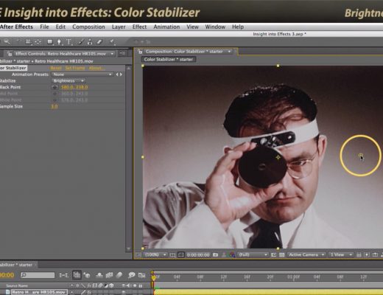
Task: Click the timeline current time indicator marker
Action: click(153, 278)
